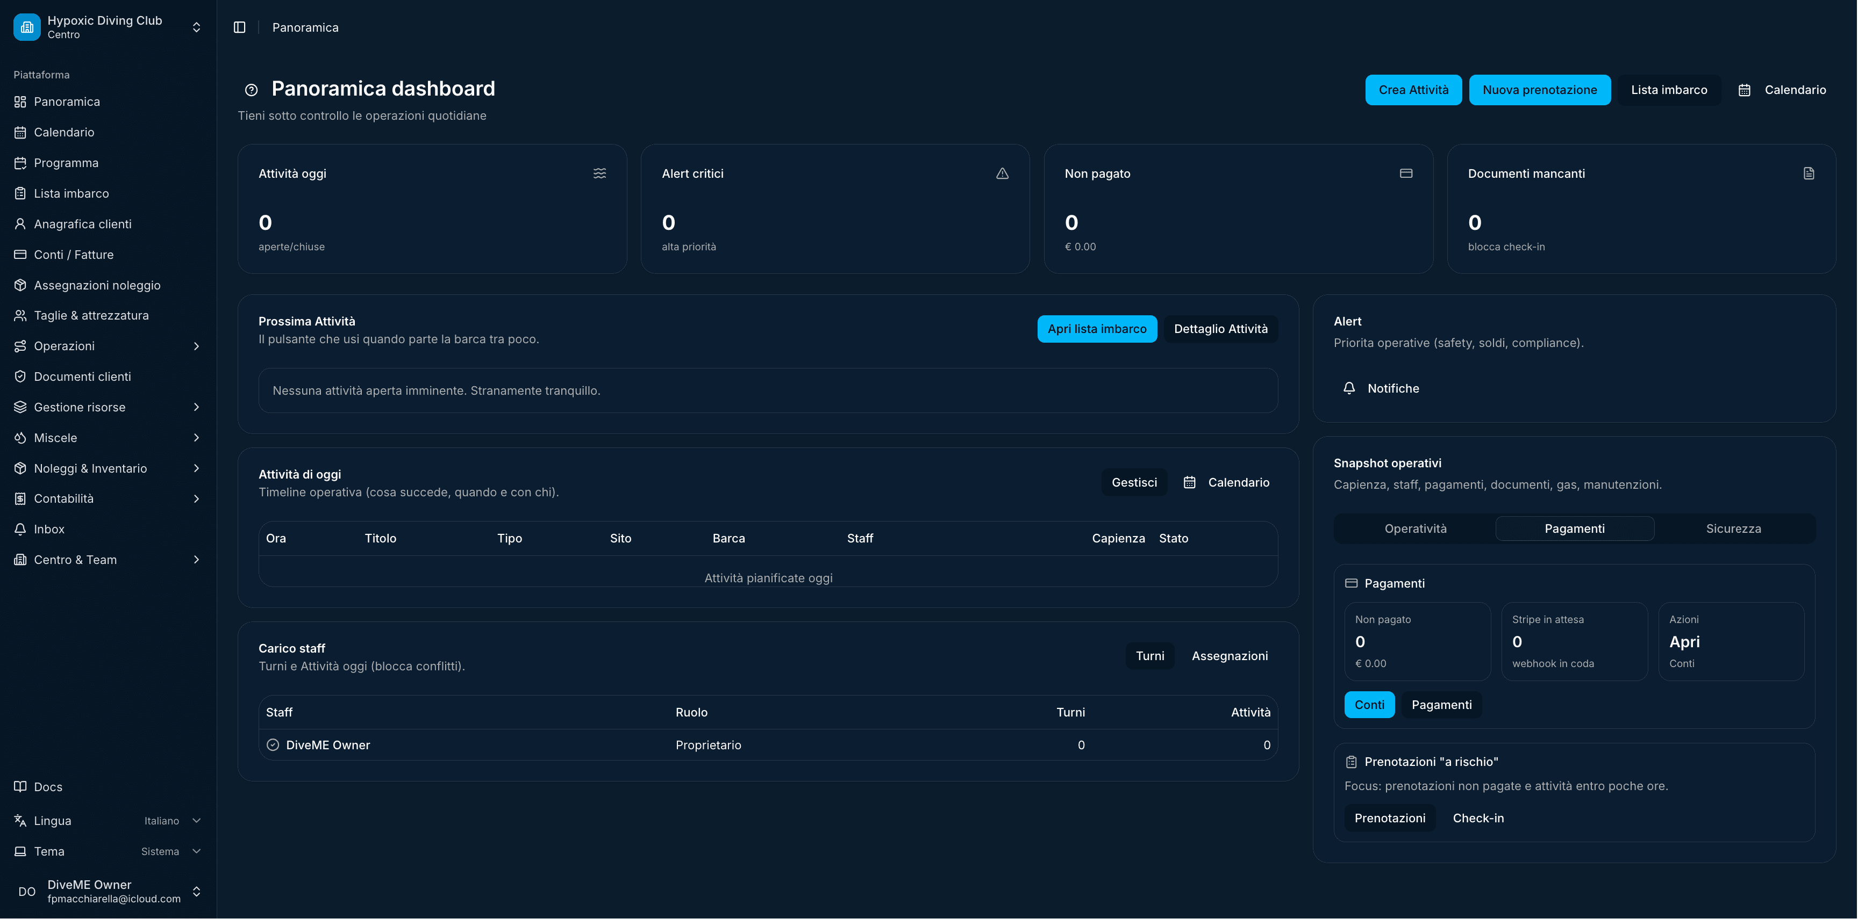Click the Dettaglio Attività button
Image resolution: width=1858 pixels, height=919 pixels.
pos(1220,329)
